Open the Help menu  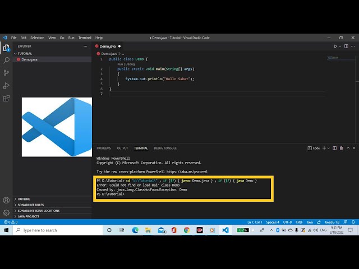(x=99, y=38)
